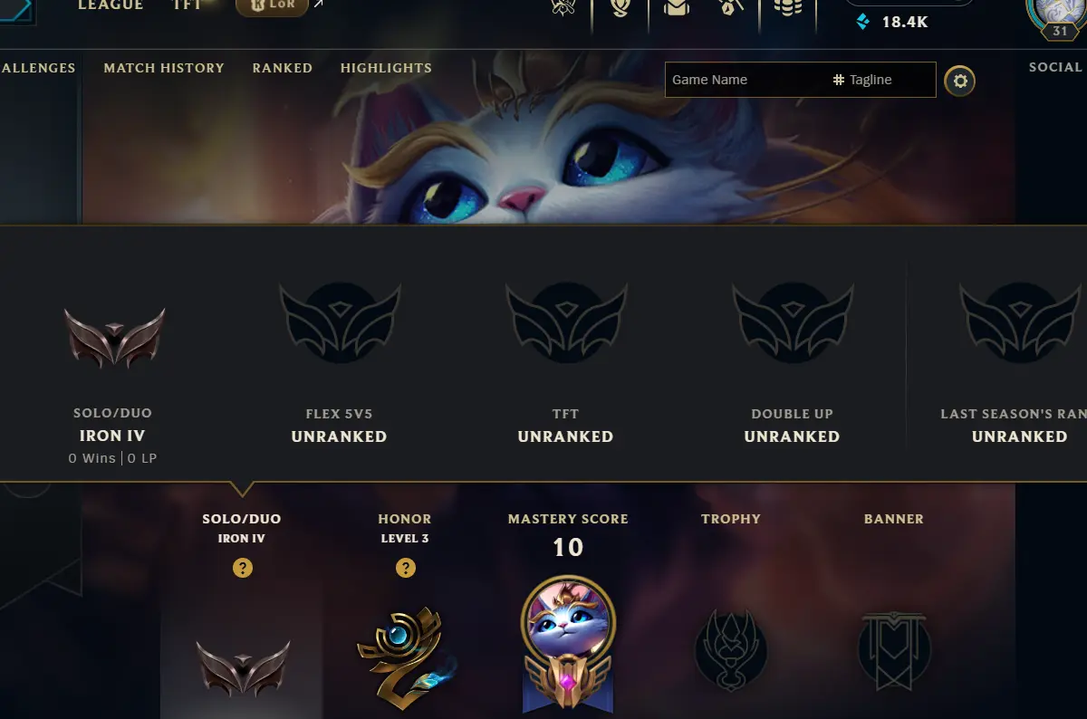Select the empty Trophy slot emblem
The height and width of the screenshot is (719, 1087).
click(x=731, y=651)
